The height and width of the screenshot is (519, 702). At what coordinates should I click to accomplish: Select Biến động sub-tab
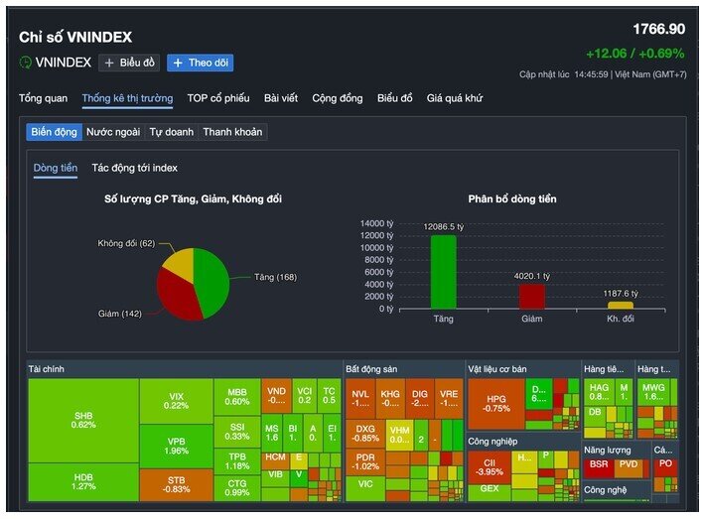[x=55, y=132]
